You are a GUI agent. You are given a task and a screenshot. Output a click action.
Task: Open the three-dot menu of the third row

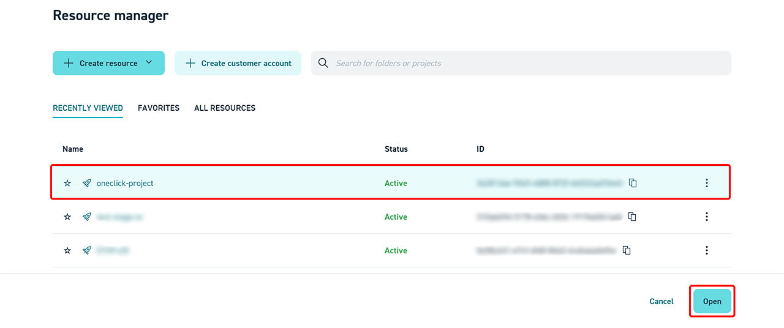click(x=706, y=250)
